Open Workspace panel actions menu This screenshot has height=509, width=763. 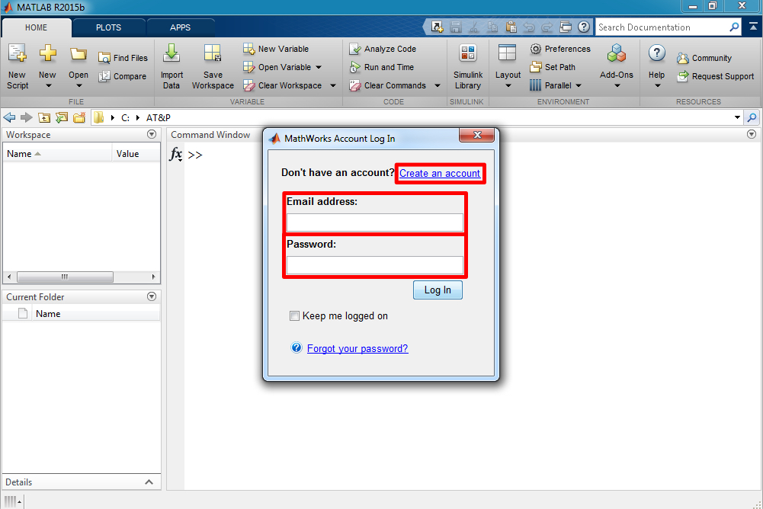pos(152,134)
